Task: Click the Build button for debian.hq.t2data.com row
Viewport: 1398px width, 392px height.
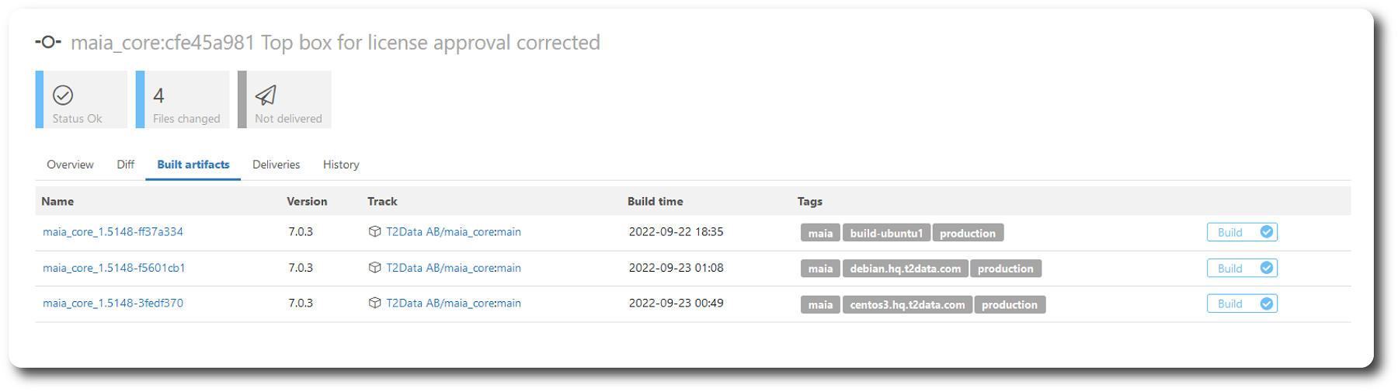Action: (x=1242, y=268)
